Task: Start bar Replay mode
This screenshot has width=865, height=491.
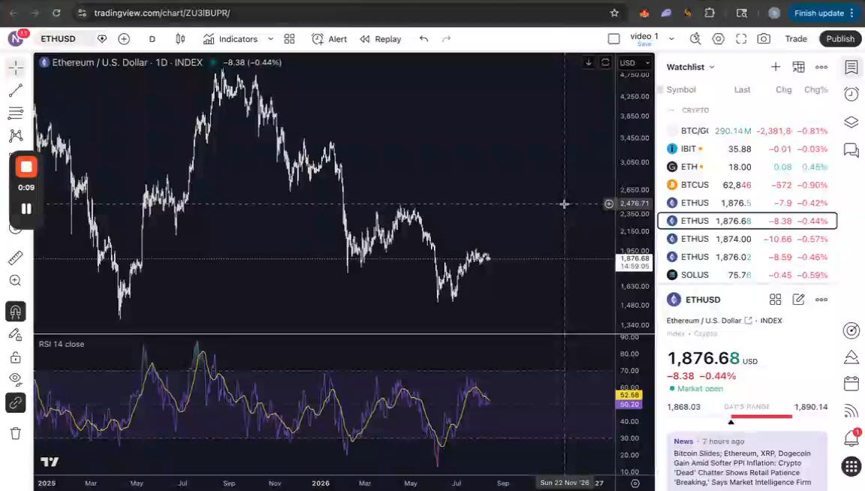Action: point(381,38)
